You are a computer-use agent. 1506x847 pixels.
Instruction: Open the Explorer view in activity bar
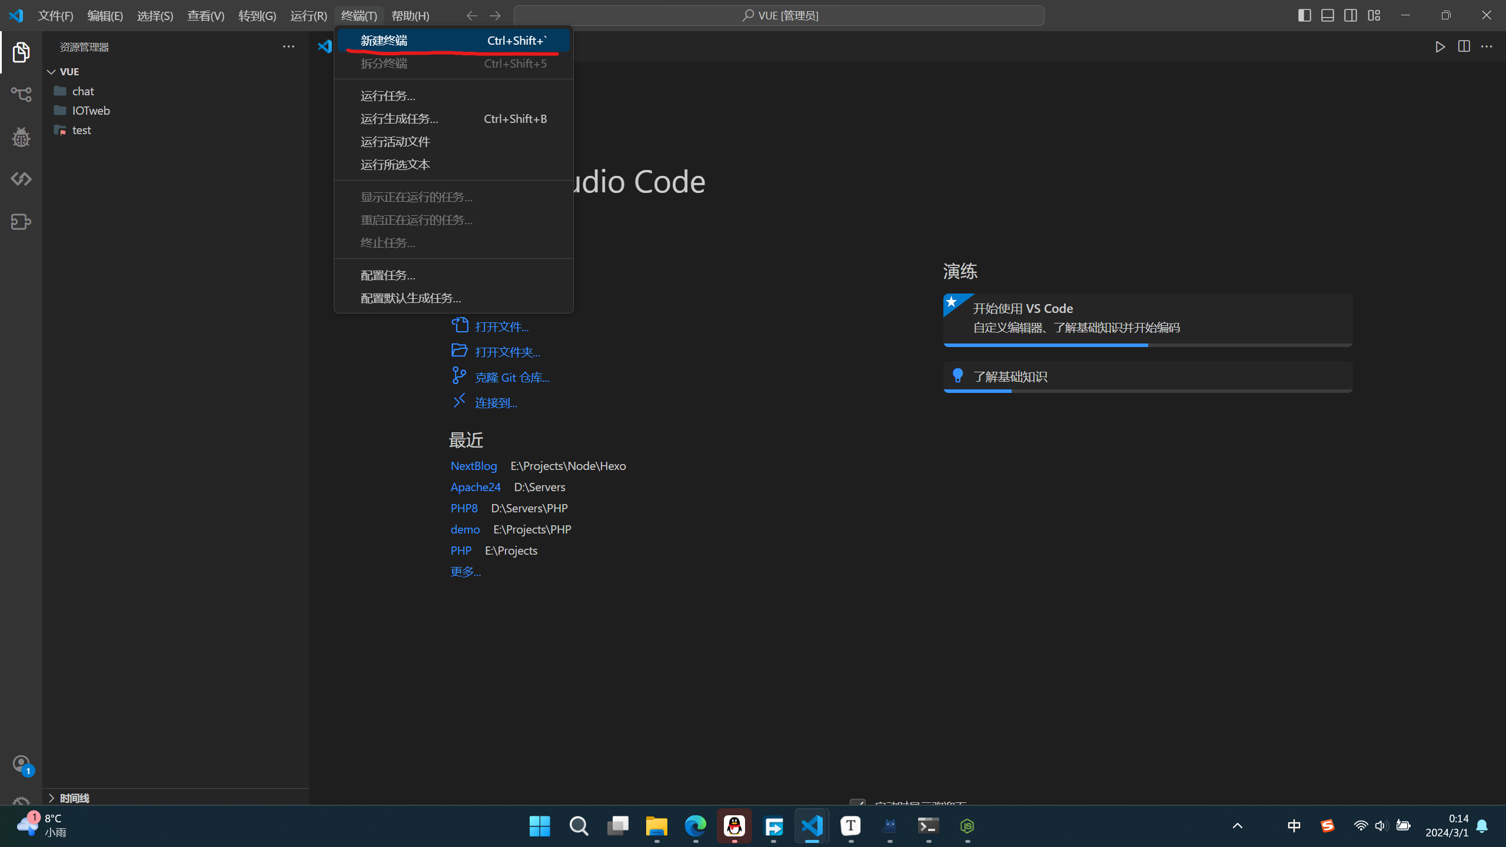21,52
